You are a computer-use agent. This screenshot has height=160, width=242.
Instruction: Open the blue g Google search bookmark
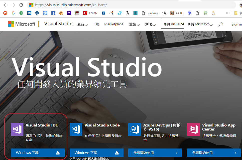point(45,13)
